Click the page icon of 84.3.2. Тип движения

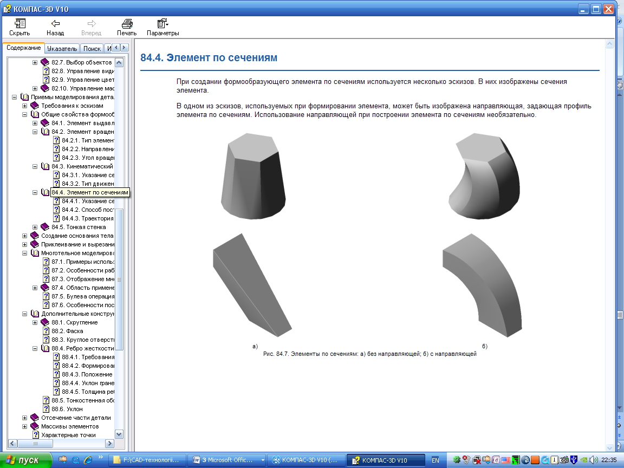(56, 184)
